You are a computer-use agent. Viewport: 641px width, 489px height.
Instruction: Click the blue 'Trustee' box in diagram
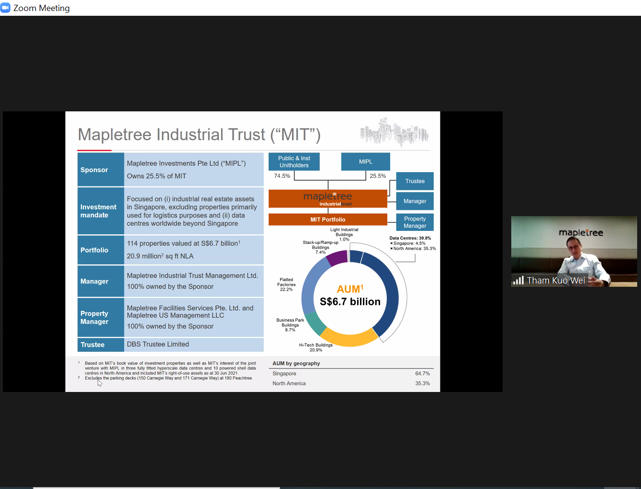click(x=415, y=181)
